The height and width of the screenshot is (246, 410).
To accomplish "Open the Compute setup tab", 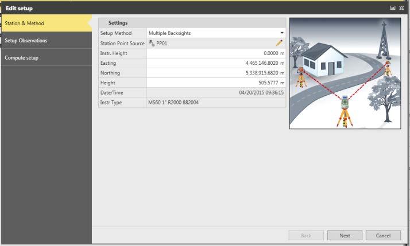I will pos(47,58).
